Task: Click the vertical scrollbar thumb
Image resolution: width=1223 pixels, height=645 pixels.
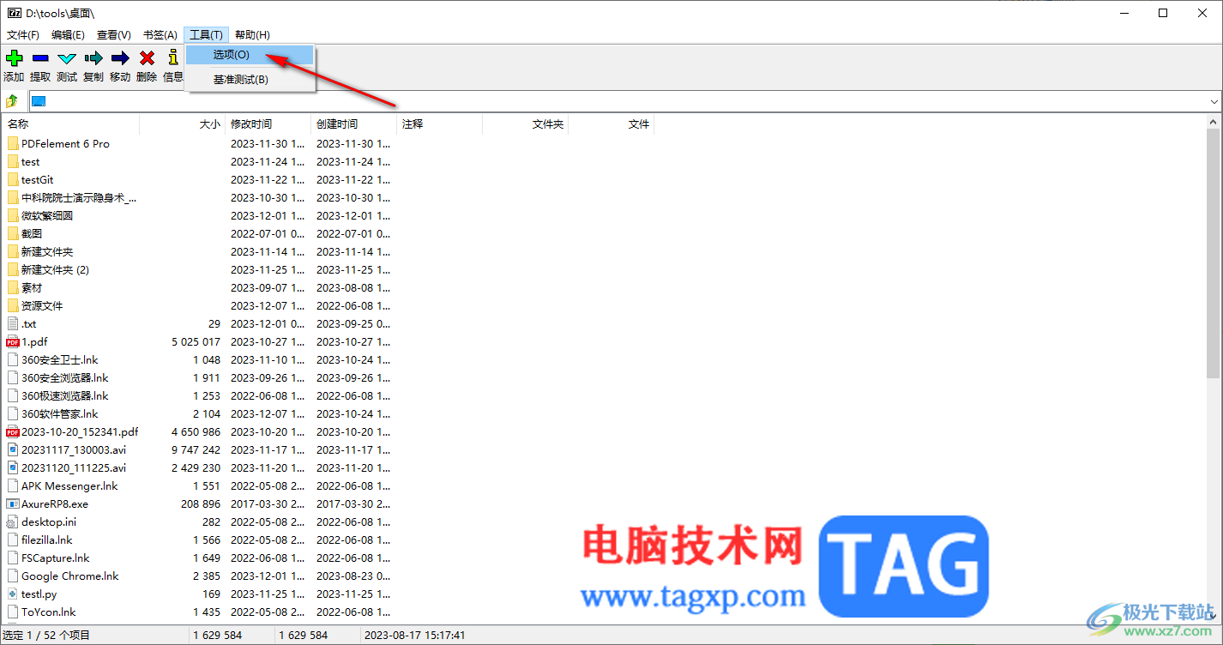Action: 1213,253
